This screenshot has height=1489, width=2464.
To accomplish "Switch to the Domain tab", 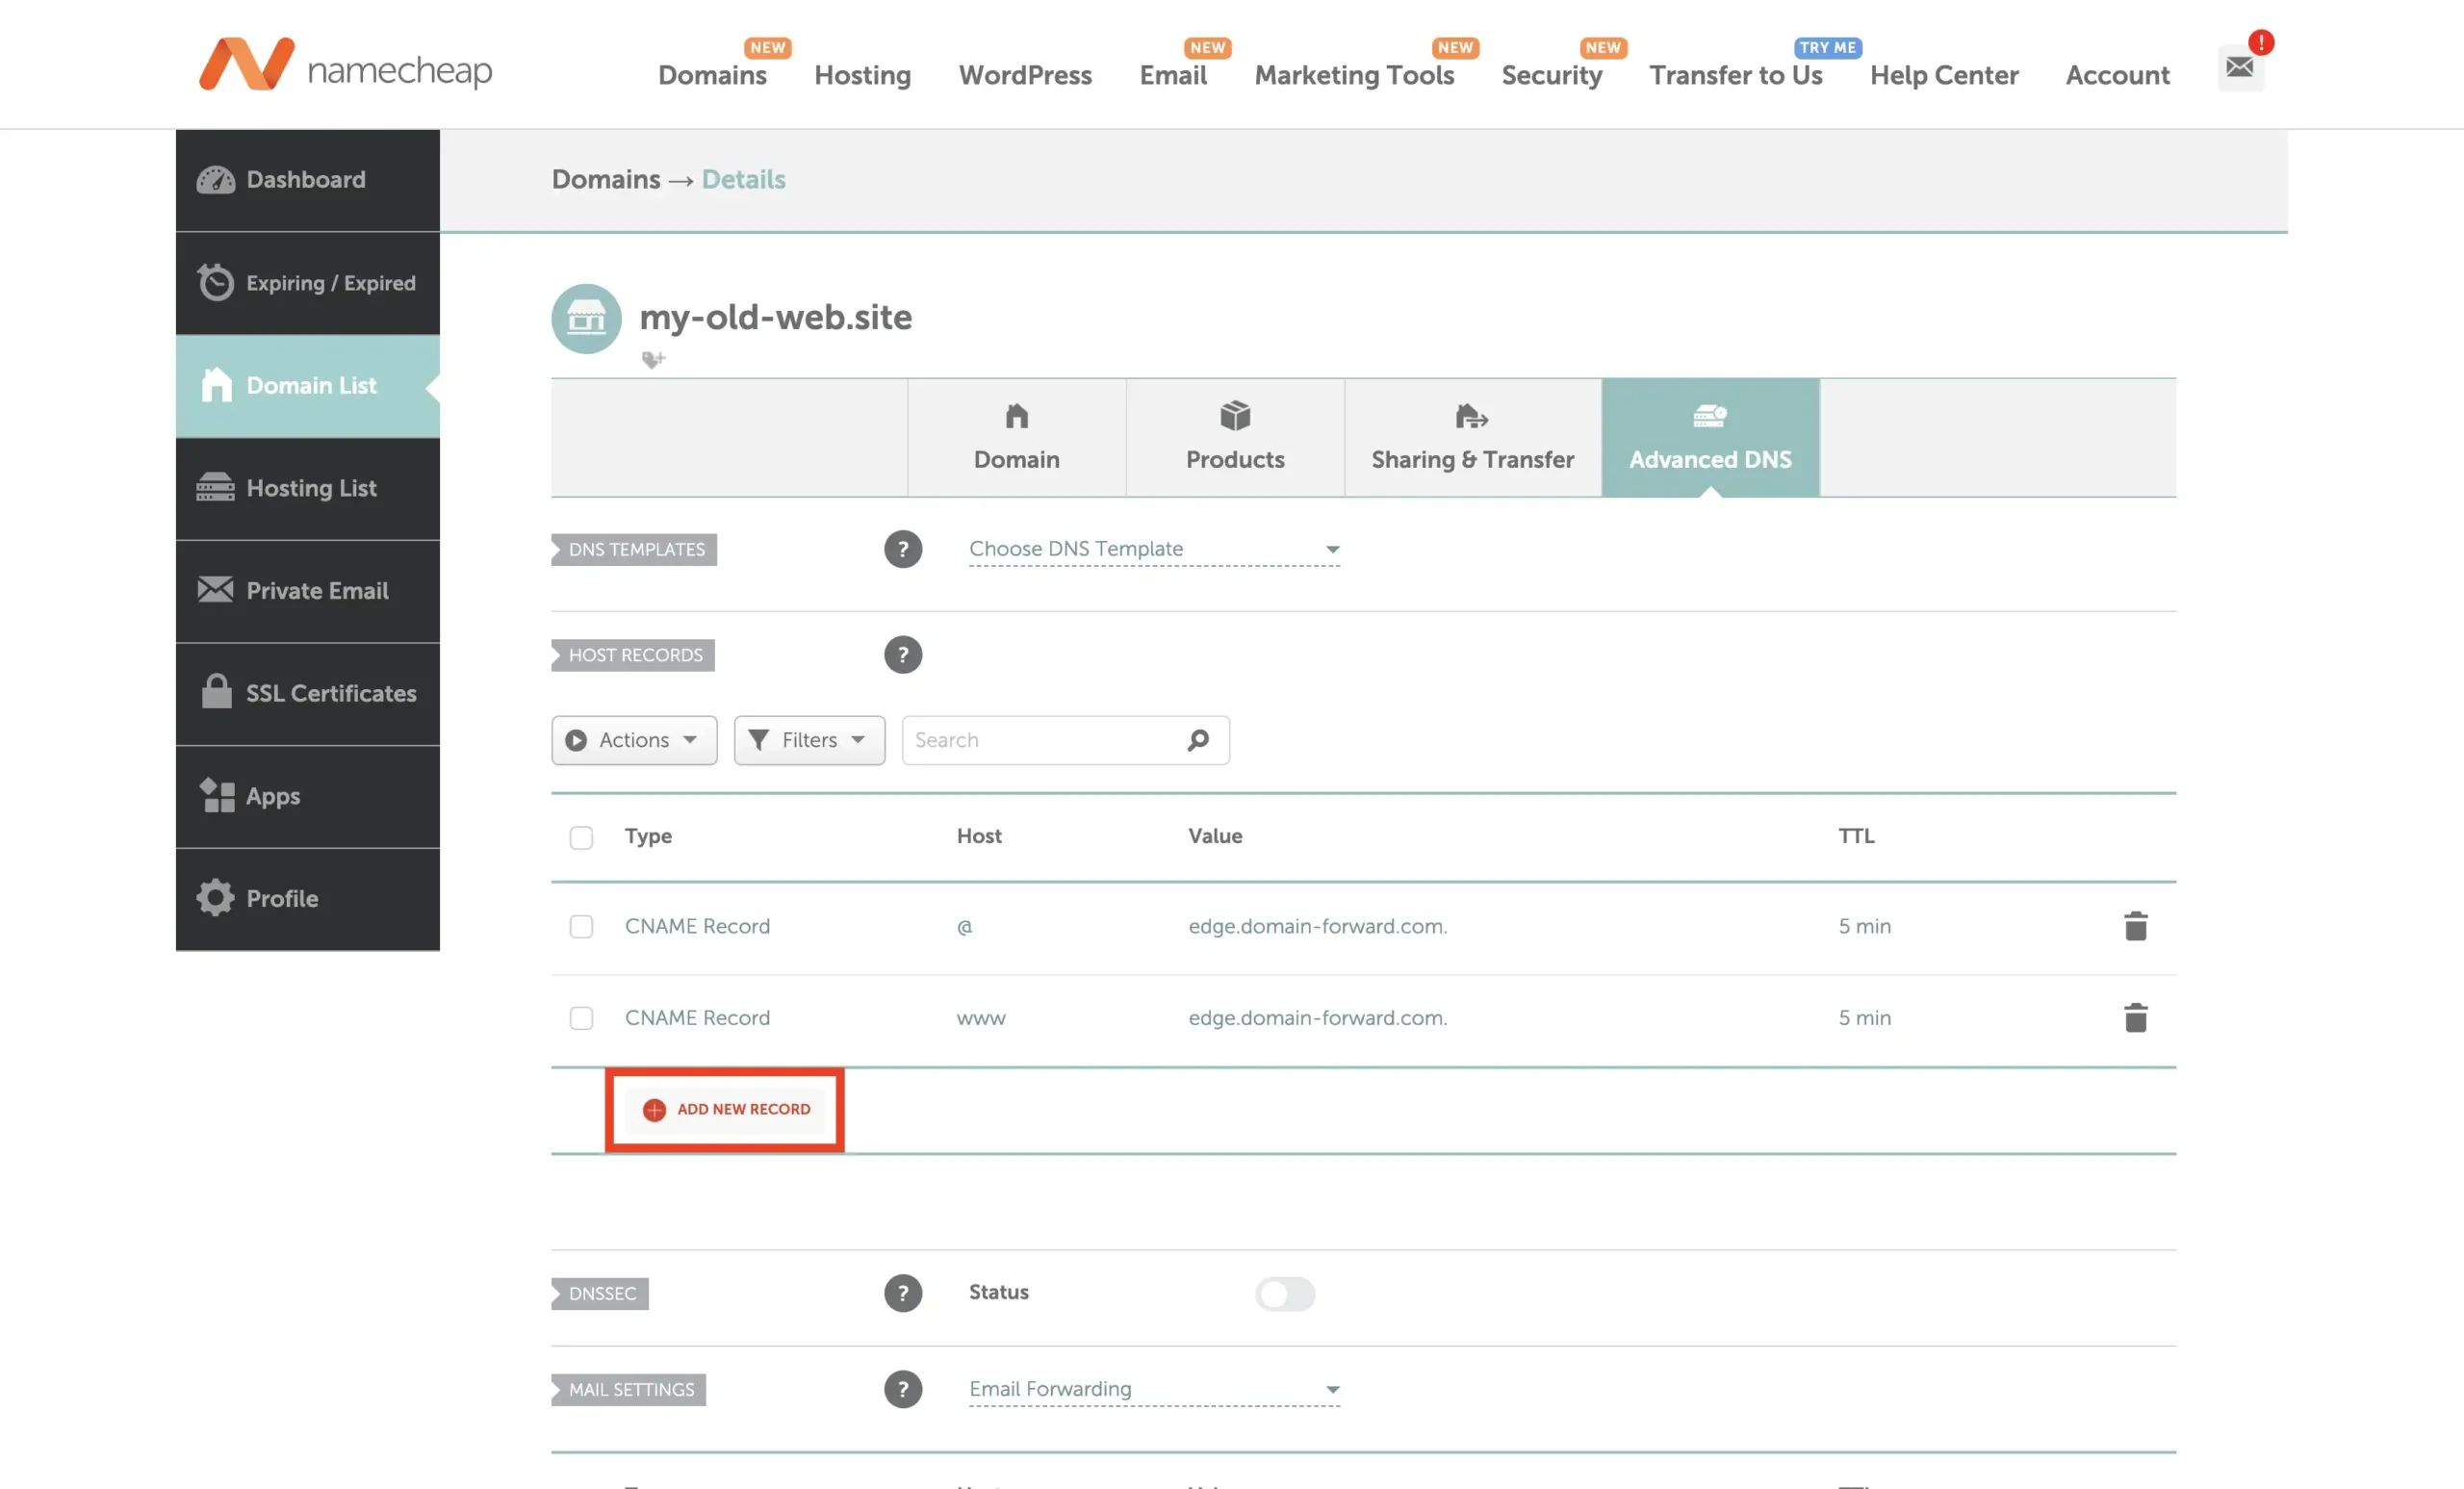I will pos(1015,436).
